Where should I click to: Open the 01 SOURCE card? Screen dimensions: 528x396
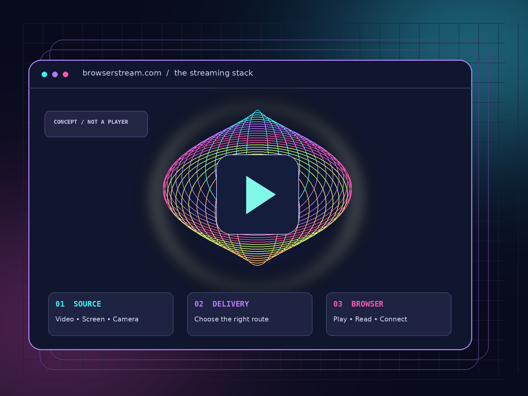(x=111, y=314)
